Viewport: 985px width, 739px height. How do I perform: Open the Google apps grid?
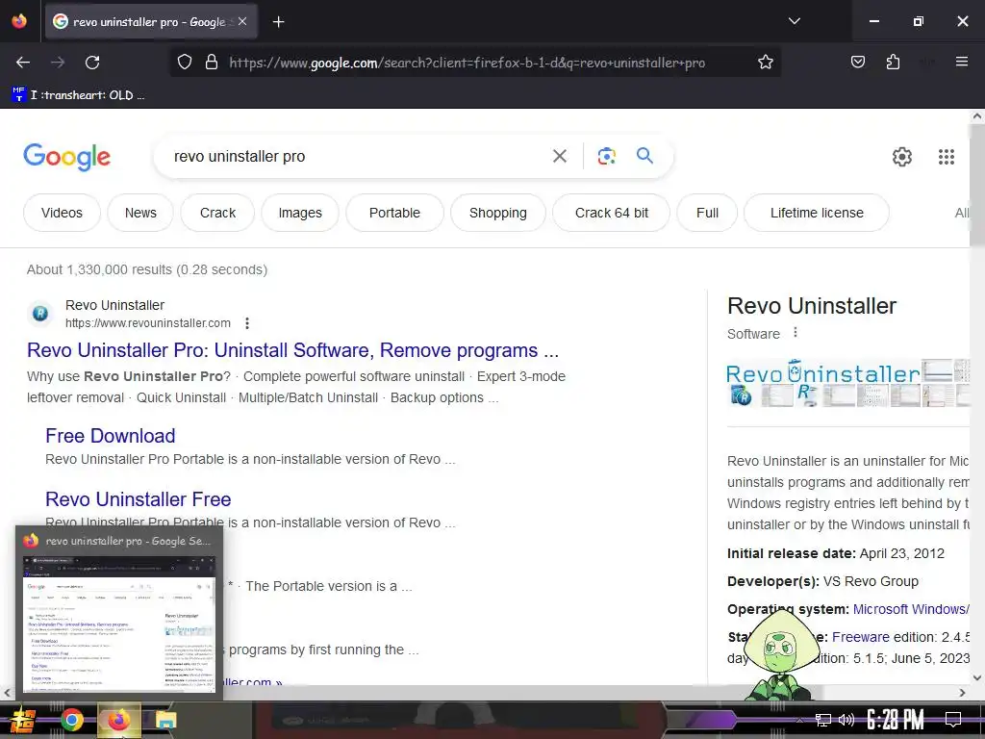(x=947, y=157)
